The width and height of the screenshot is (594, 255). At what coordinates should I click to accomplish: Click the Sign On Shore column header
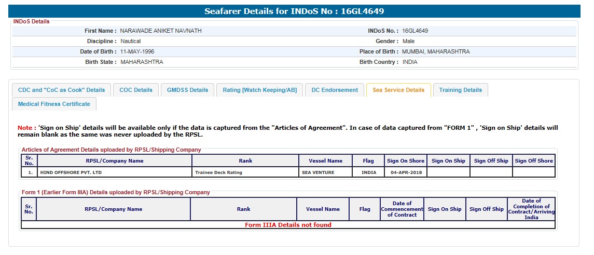pos(406,161)
